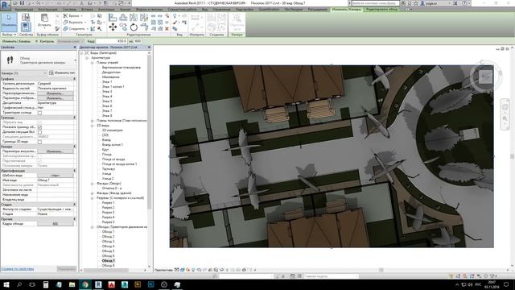
Task: Open the Windows Start menu
Action: 6,284
